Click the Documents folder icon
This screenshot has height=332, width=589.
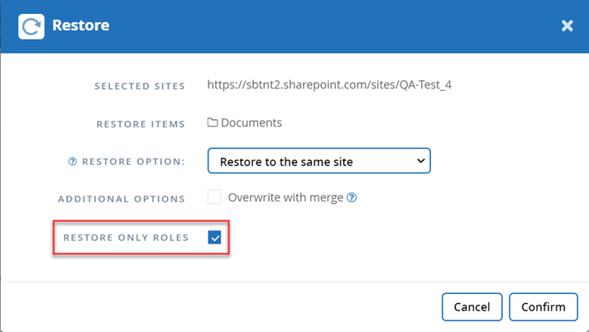click(213, 123)
